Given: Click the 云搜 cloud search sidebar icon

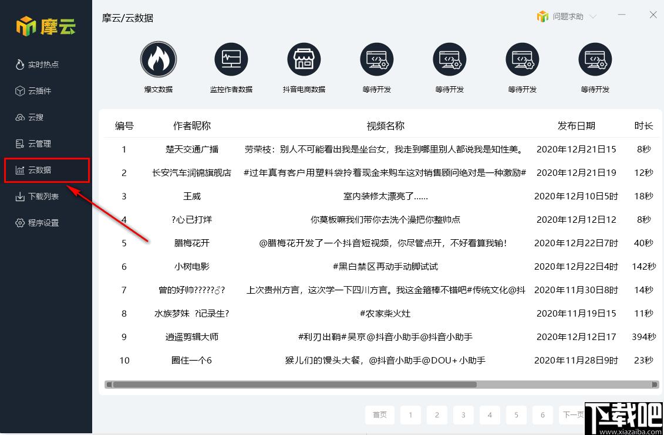Looking at the screenshot, I should click(x=20, y=117).
